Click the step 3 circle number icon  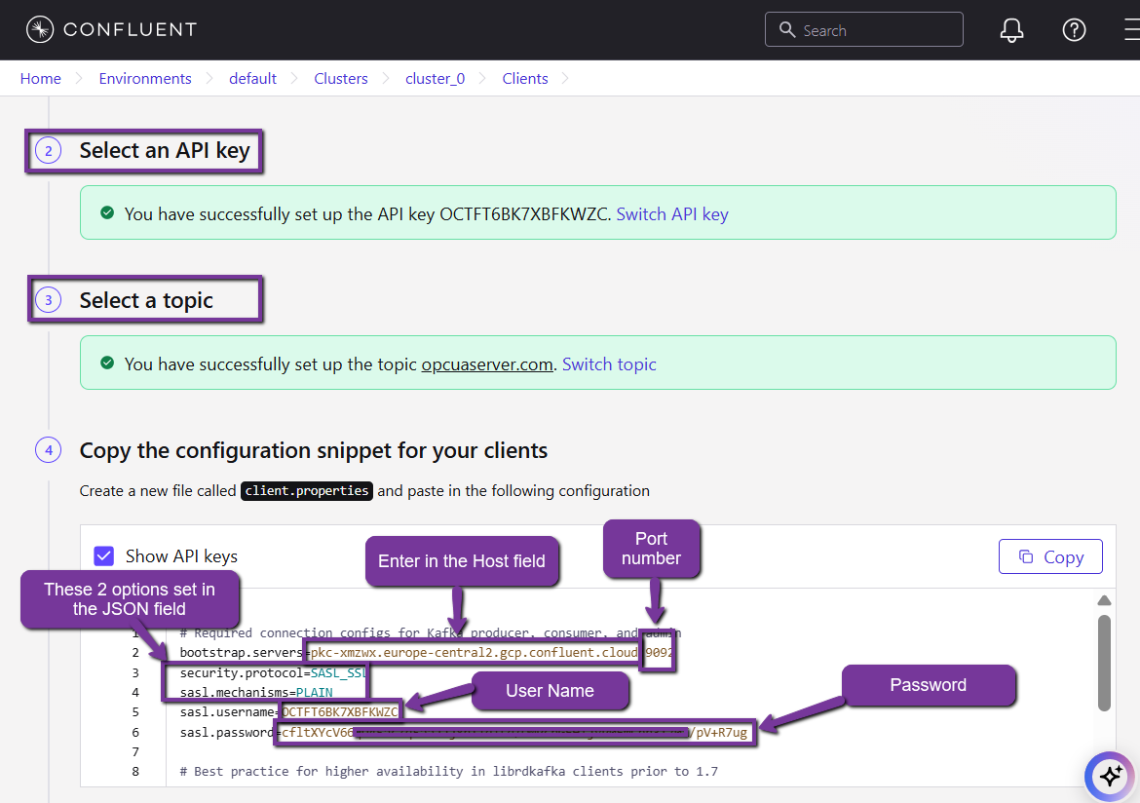tap(48, 301)
